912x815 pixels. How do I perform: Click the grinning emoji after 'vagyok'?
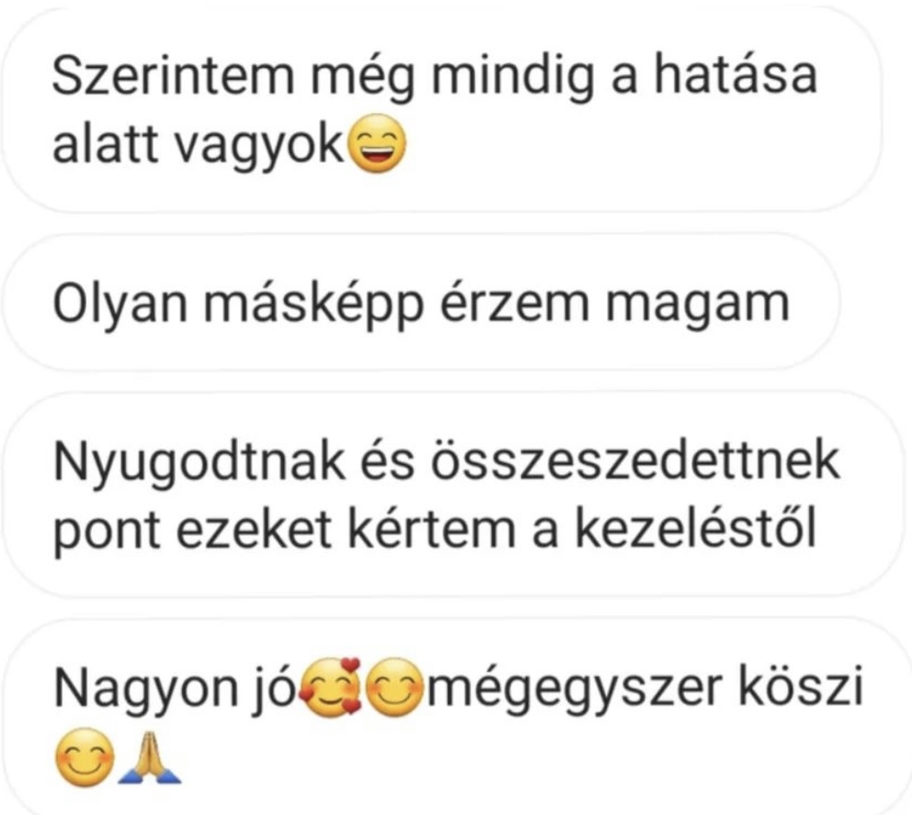coord(378,143)
